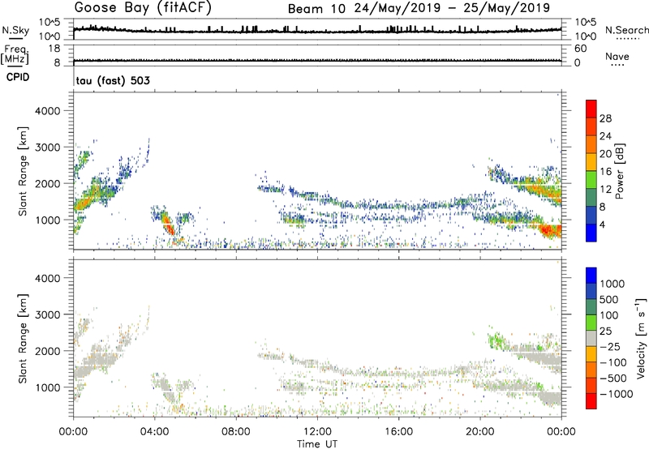Pick the gray ±25 segment of the Velocity color bar
Image resolution: width=649 pixels, height=449 pixels.
click(x=591, y=339)
